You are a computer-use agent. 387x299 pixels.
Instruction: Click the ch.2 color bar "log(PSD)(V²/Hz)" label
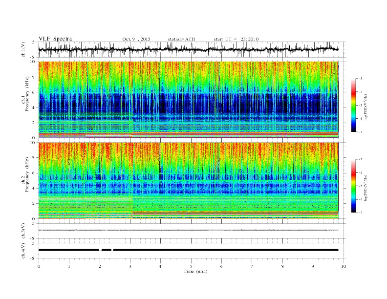coord(366,188)
